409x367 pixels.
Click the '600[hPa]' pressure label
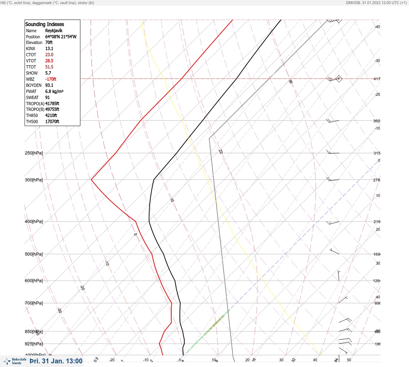click(x=34, y=281)
